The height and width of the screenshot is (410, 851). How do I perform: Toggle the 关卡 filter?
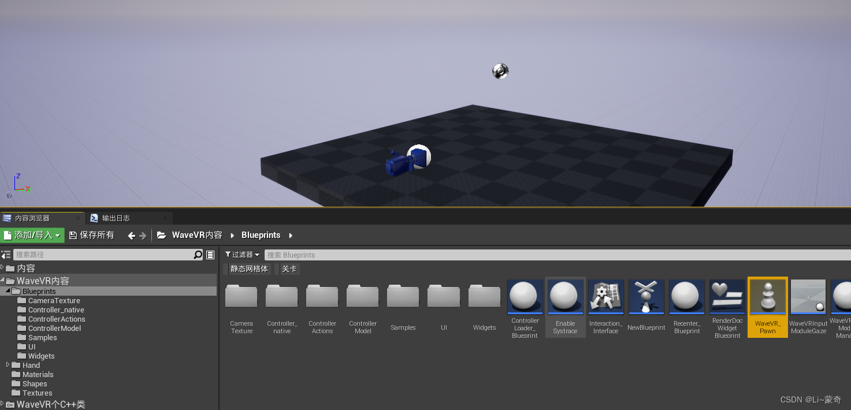pyautogui.click(x=289, y=269)
